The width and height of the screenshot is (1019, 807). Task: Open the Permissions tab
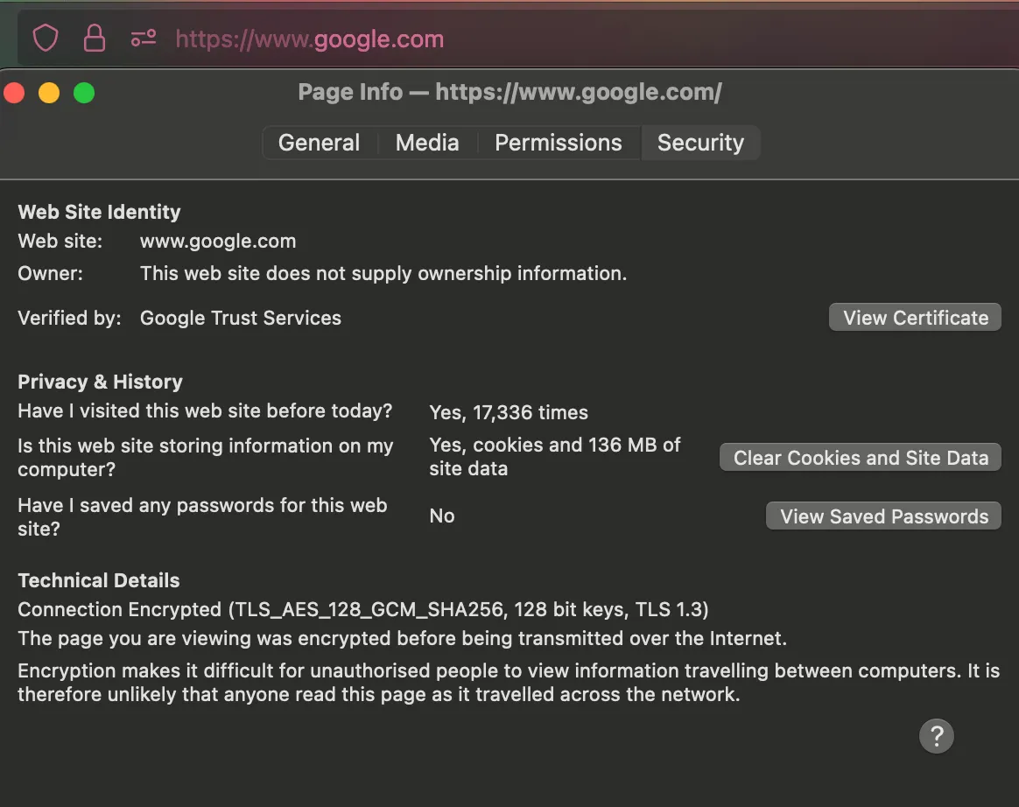(558, 143)
